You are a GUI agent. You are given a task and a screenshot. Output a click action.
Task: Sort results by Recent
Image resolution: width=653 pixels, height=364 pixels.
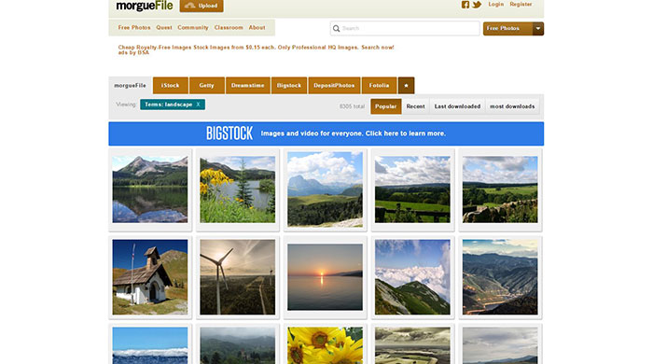coord(416,106)
